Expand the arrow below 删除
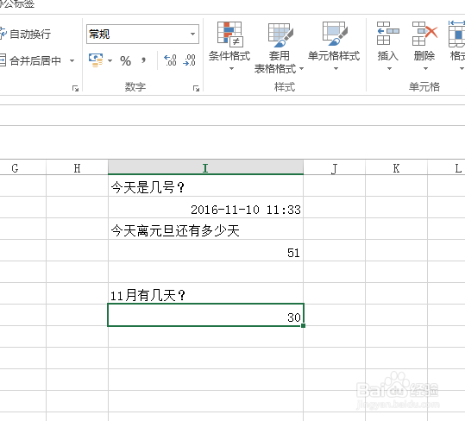Image resolution: width=465 pixels, height=421 pixels. click(x=425, y=68)
